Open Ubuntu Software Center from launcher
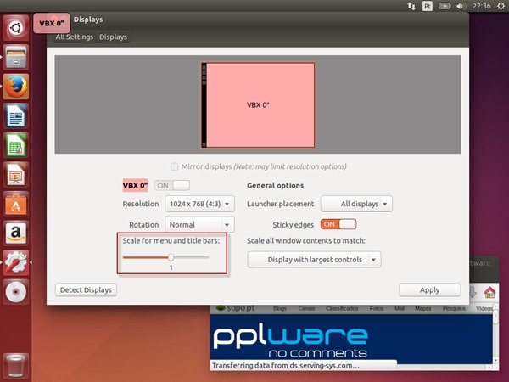Screen dimensions: 509x382 pyautogui.click(x=15, y=204)
